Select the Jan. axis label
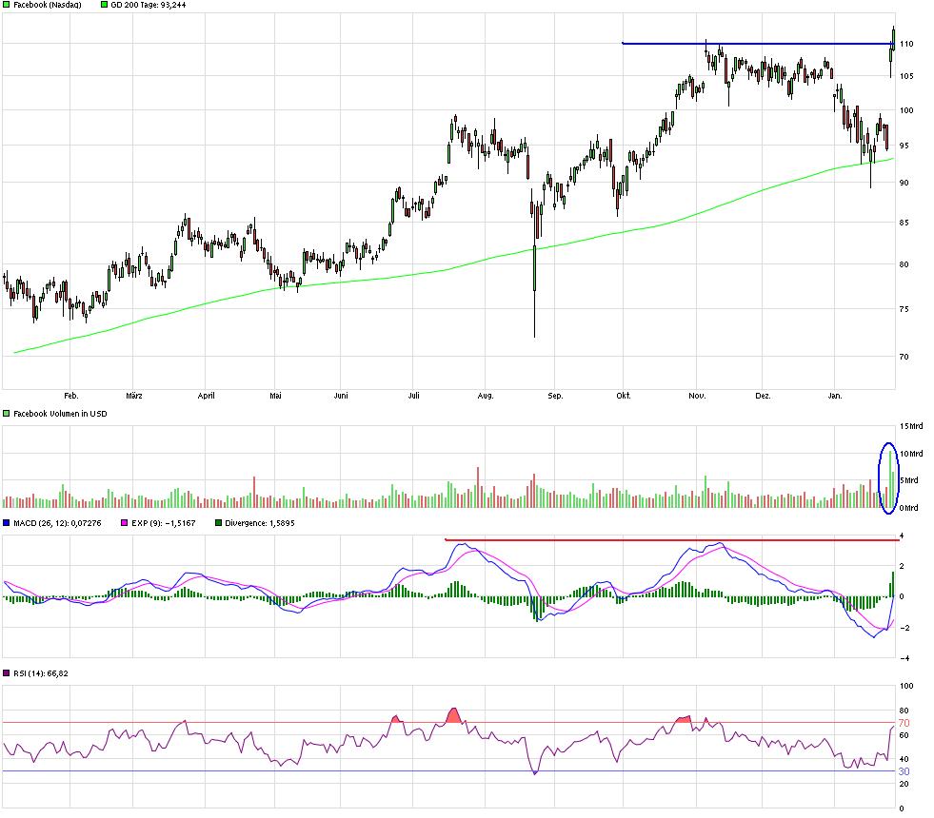Screen dimensions: 934x818 tap(836, 393)
